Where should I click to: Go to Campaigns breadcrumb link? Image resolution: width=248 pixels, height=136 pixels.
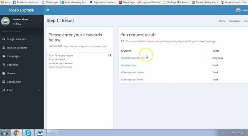[235, 21]
